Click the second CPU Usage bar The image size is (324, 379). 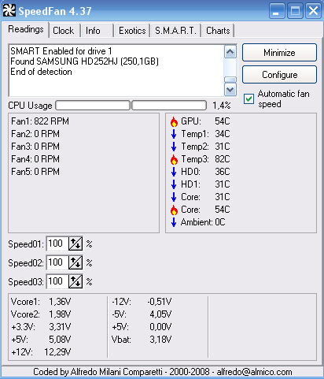(169, 106)
